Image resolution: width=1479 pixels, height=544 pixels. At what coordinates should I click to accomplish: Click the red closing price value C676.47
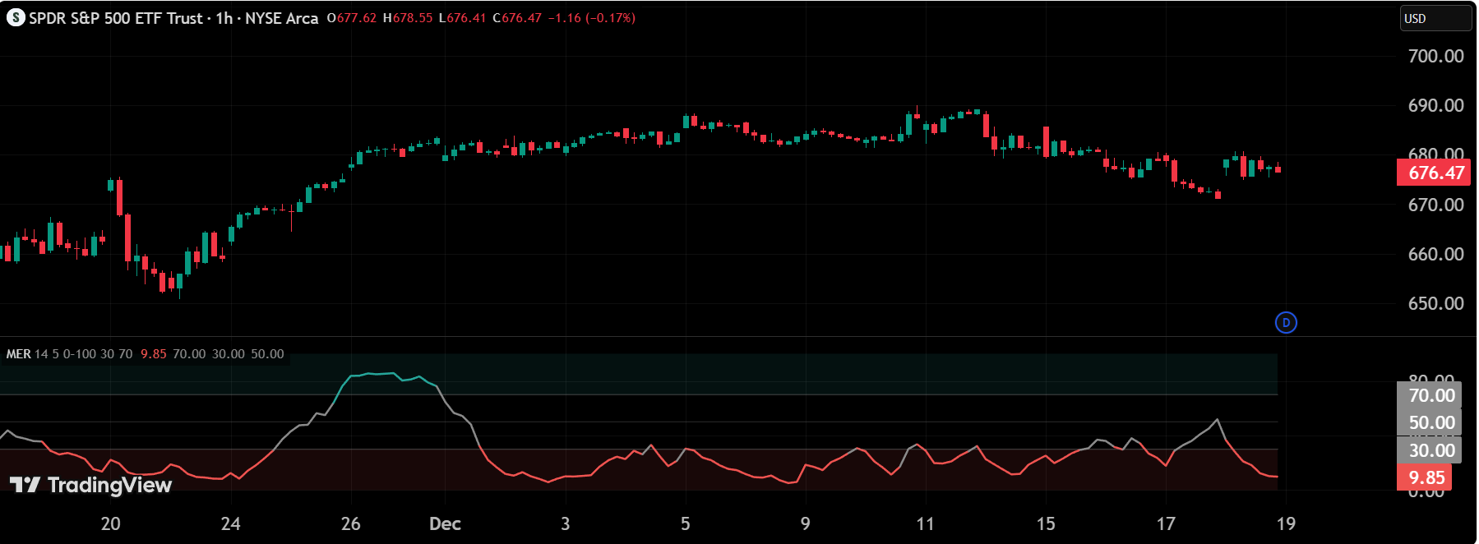pyautogui.click(x=517, y=18)
